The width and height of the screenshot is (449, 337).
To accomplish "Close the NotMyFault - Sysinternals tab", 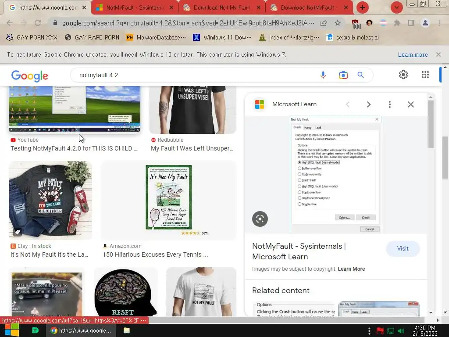I will pyautogui.click(x=171, y=8).
